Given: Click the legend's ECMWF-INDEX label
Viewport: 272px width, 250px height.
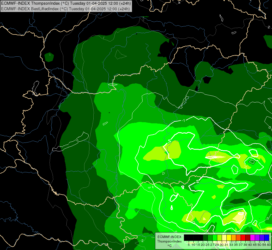Looking at the screenshot, I should [x=169, y=237].
